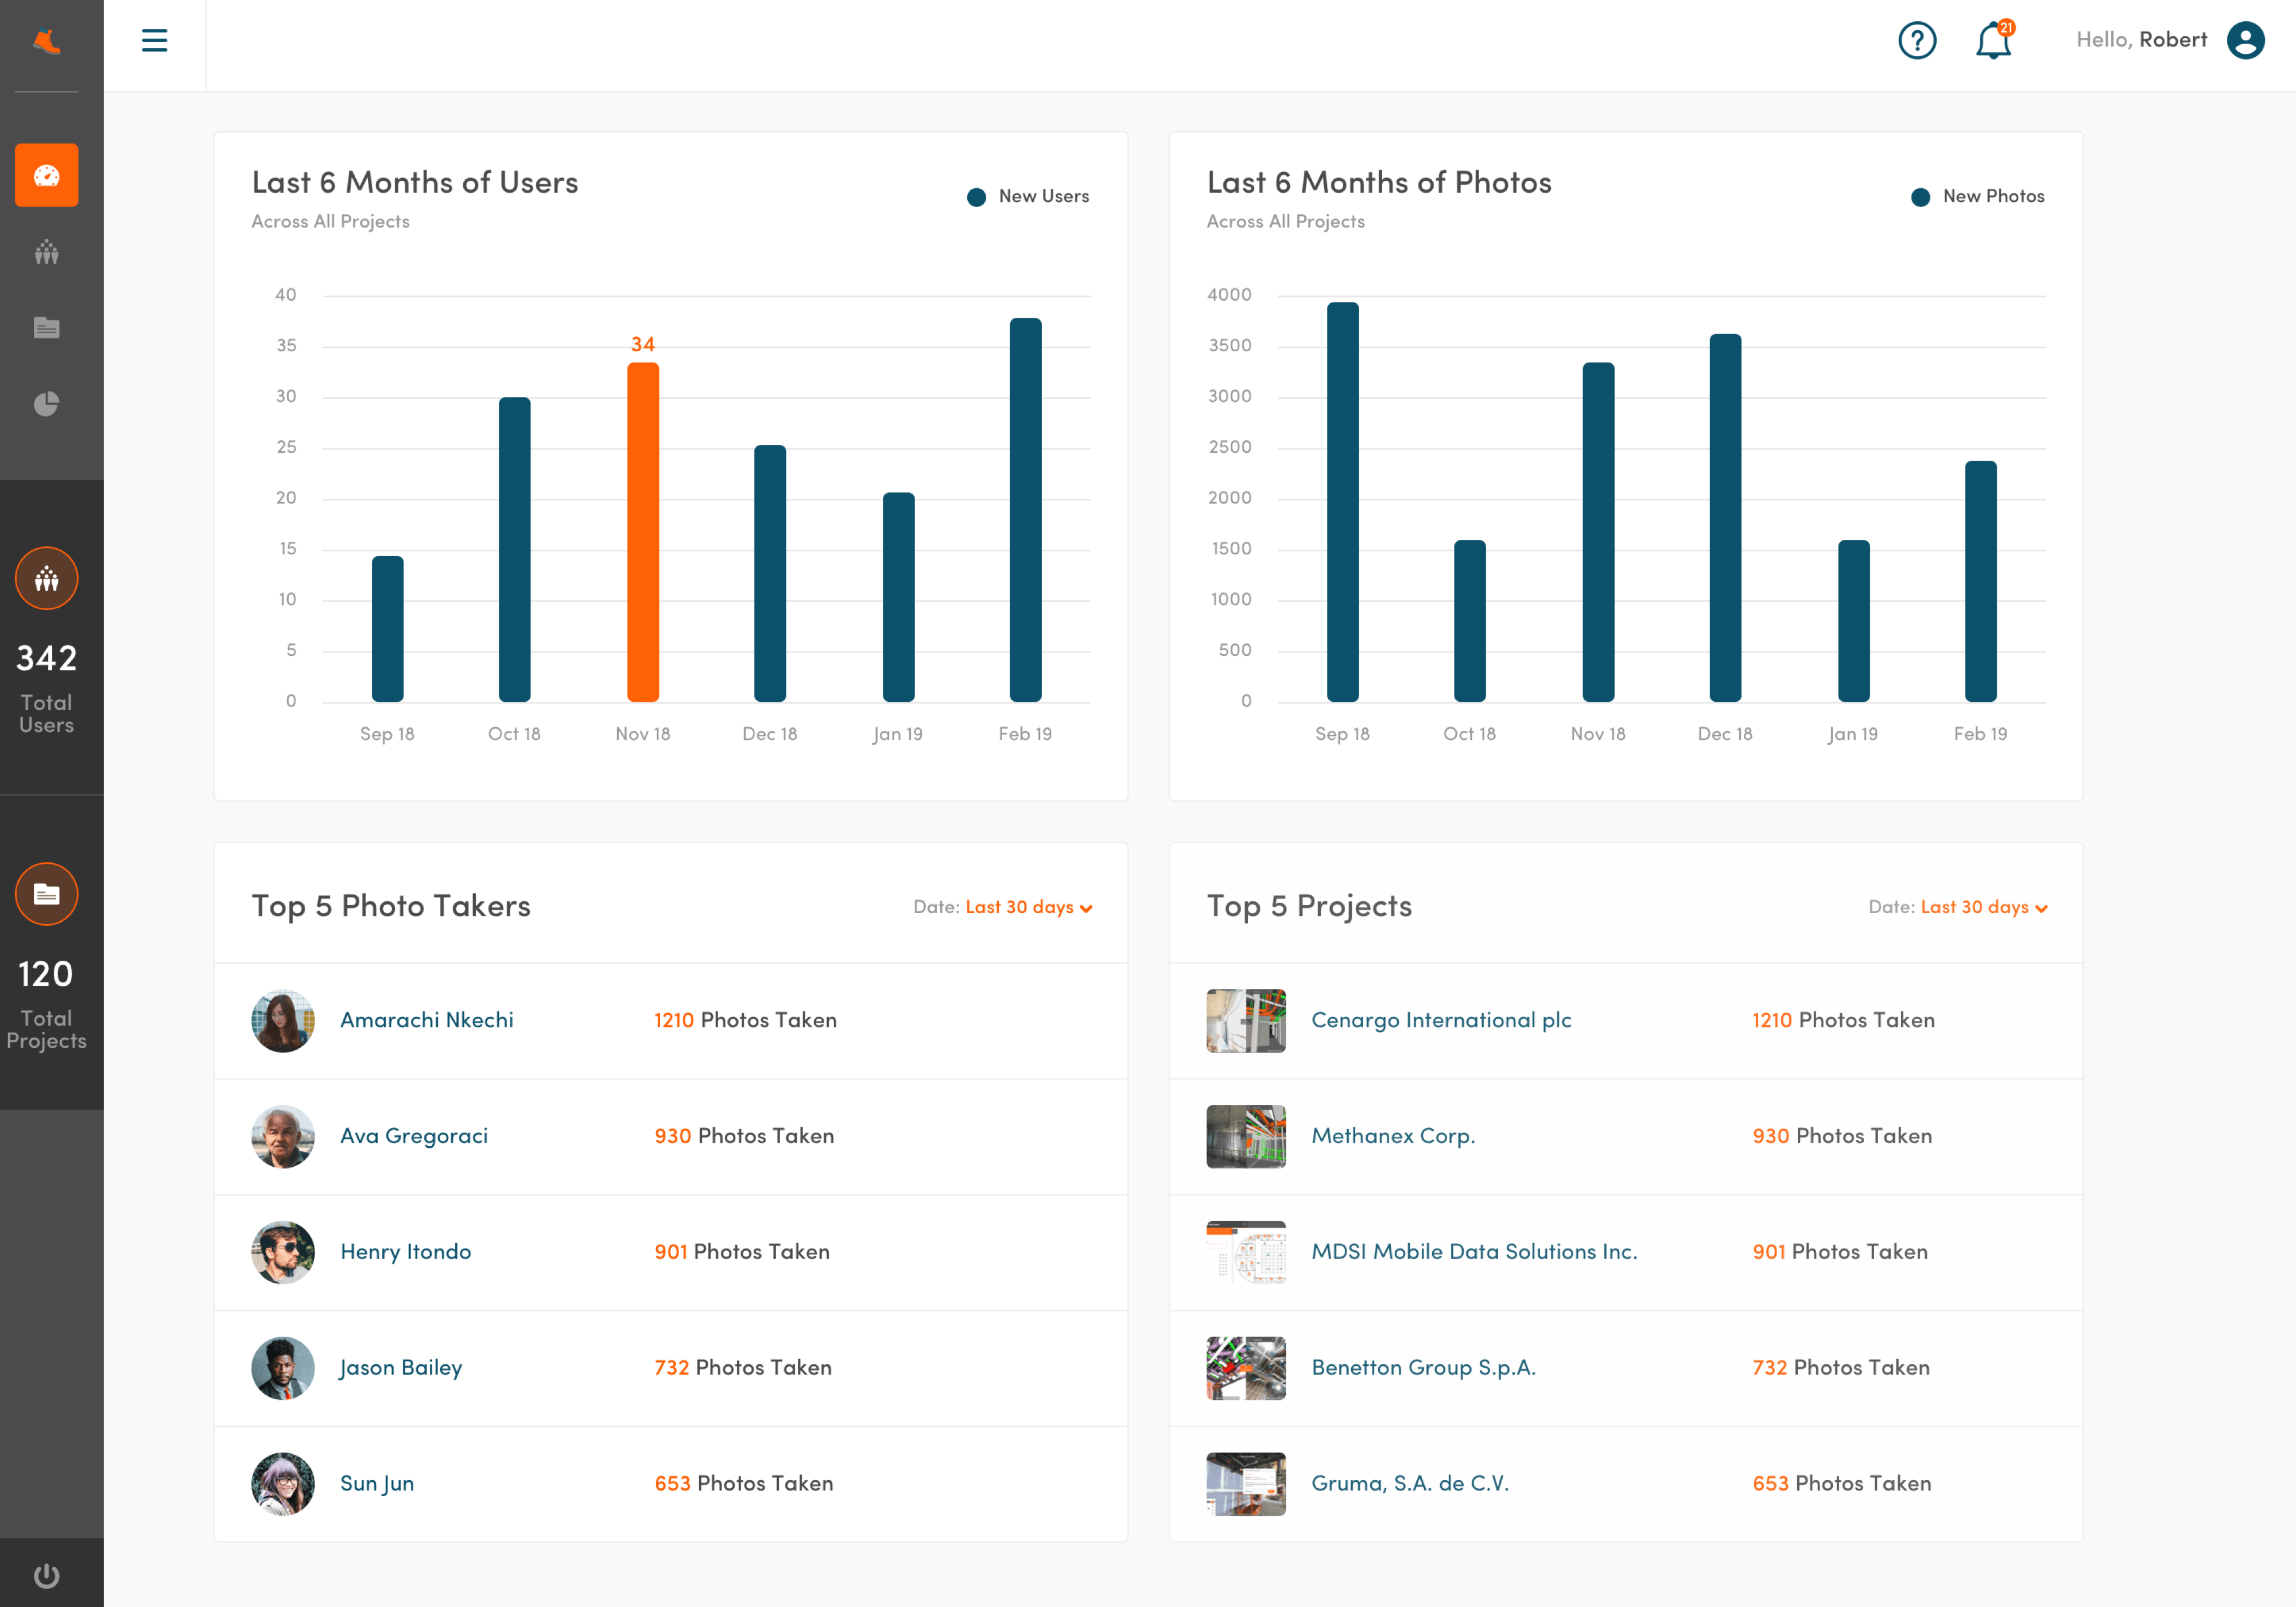The width and height of the screenshot is (2296, 1607).
Task: Select the Sep 18 bar in photos chart
Action: click(x=1343, y=502)
